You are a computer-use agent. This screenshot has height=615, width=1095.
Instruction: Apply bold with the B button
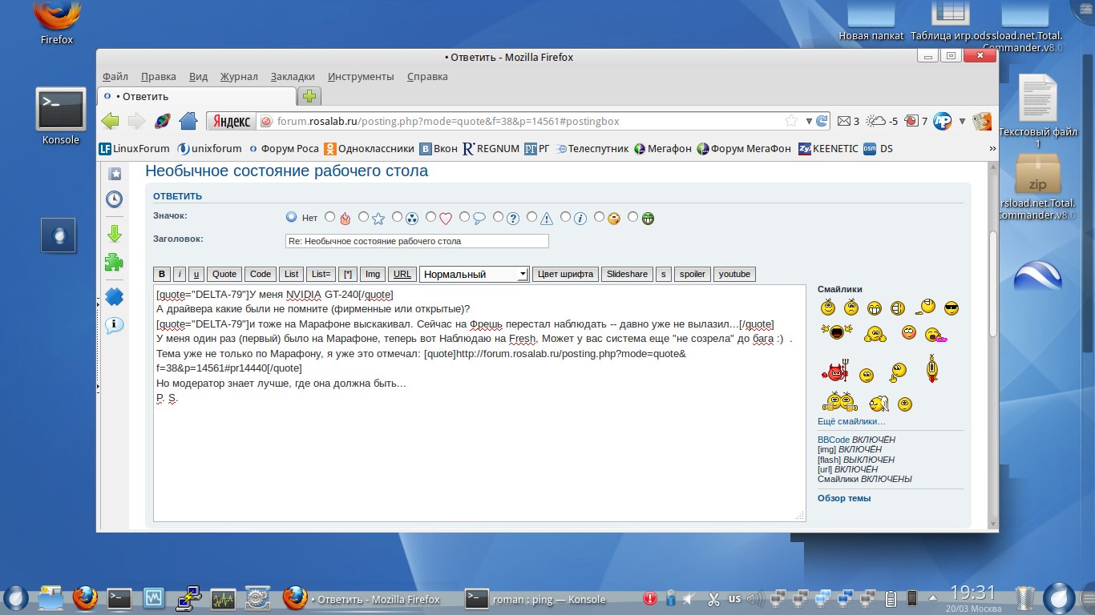162,274
